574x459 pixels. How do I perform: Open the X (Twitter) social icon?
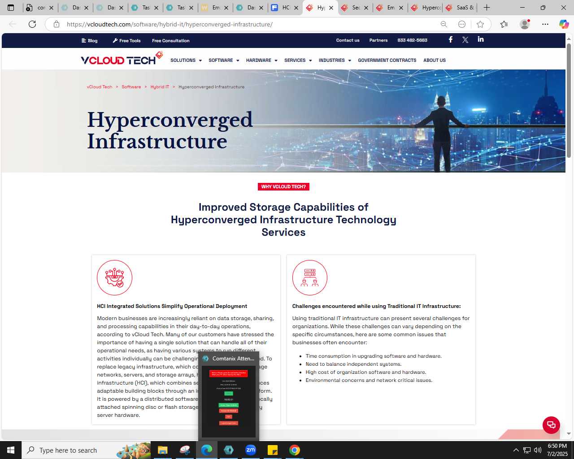point(465,40)
